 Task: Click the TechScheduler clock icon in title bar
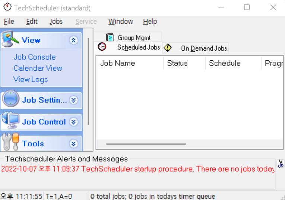(7, 7)
